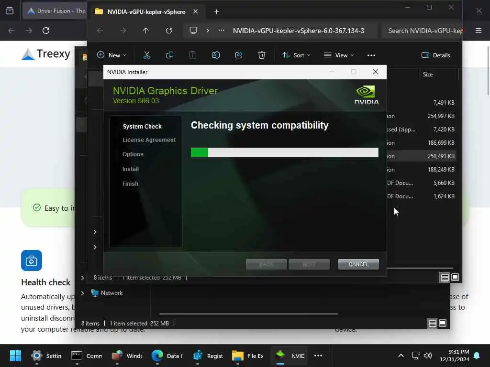Screen dimensions: 490x367
Task: Select the Options step in installer
Action: pos(133,154)
